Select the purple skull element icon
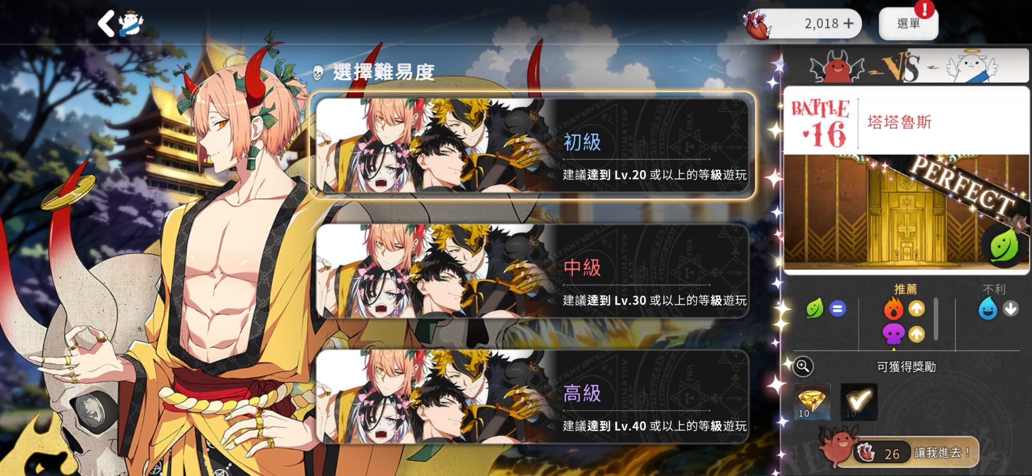Image resolution: width=1032 pixels, height=476 pixels. 893,334
